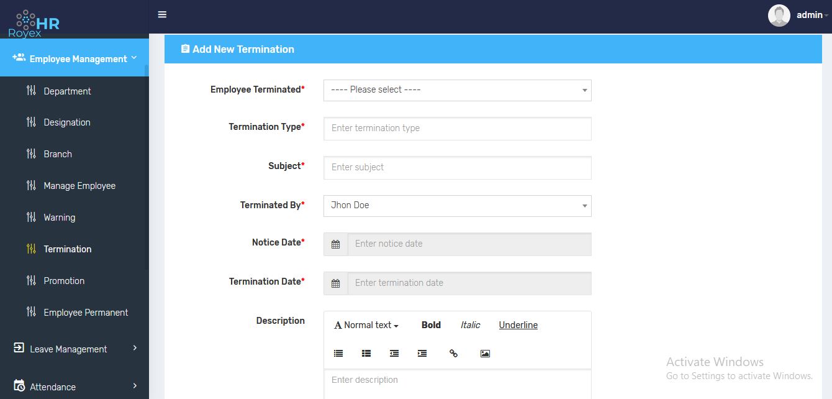Open the Promotion page

(64, 280)
